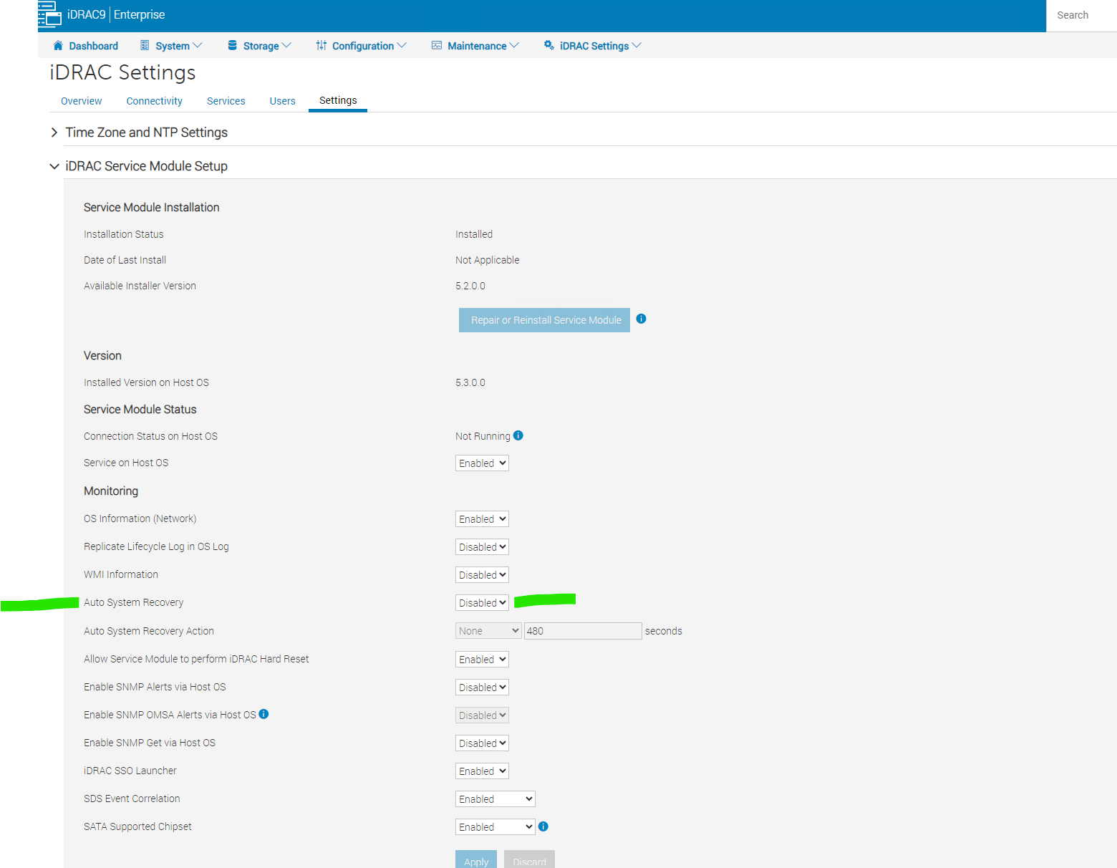Screen dimensions: 1117x868
Task: Open the WMI Information dropdown
Action: pos(482,575)
